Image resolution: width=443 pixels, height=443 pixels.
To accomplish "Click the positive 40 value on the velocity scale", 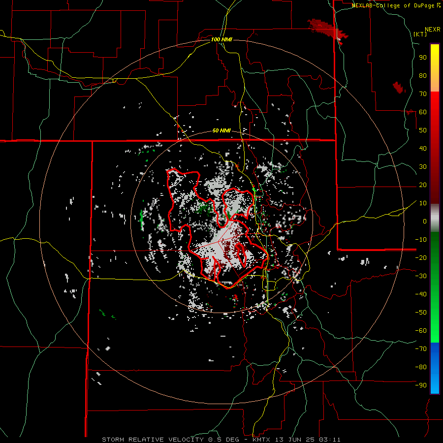I will point(423,148).
